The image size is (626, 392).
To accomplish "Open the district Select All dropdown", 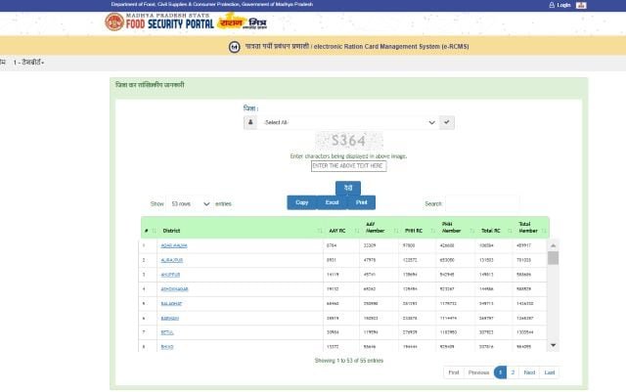I will pos(348,122).
